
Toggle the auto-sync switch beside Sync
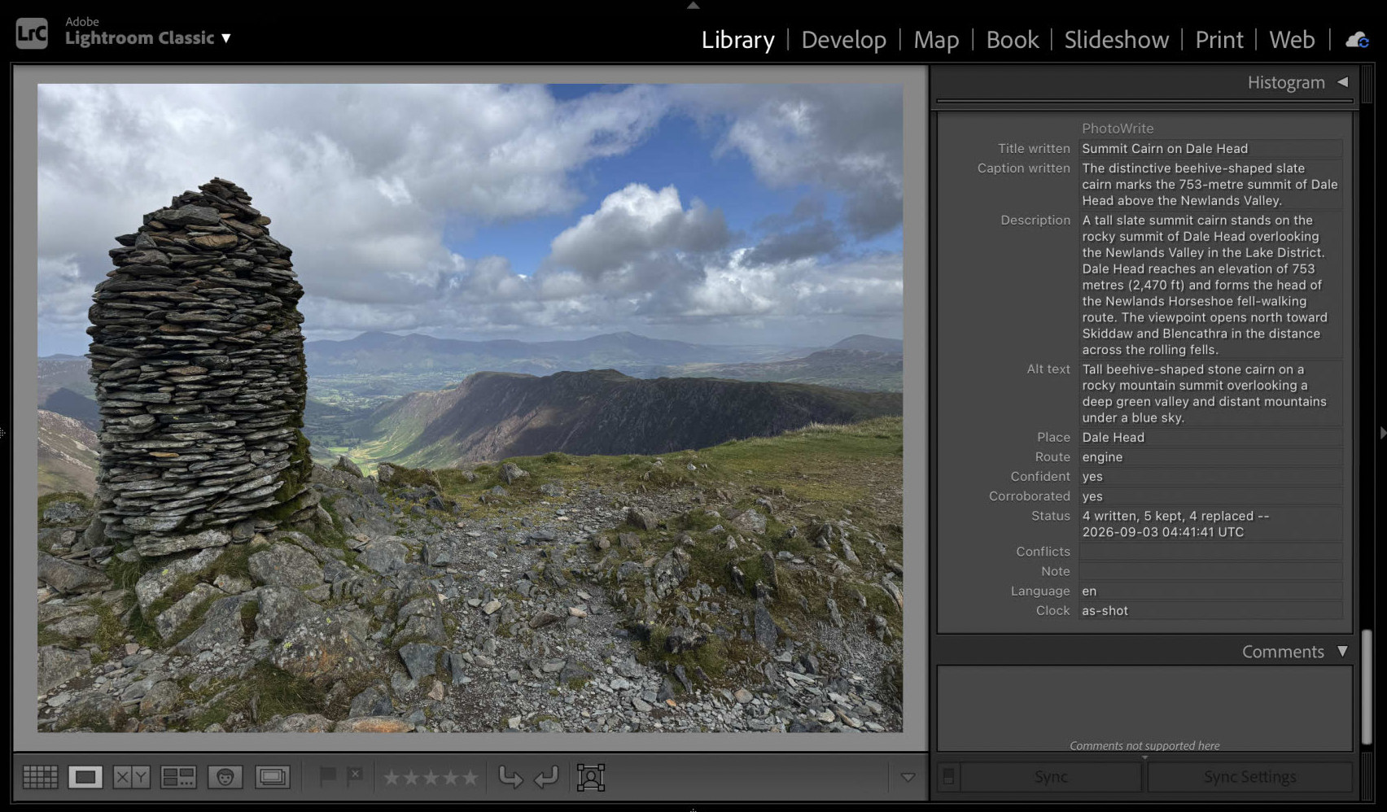click(948, 777)
